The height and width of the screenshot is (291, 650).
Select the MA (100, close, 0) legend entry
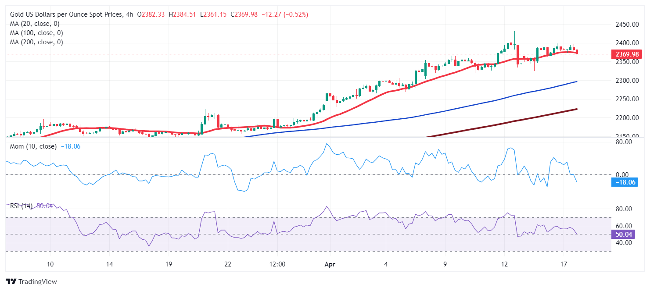36,33
